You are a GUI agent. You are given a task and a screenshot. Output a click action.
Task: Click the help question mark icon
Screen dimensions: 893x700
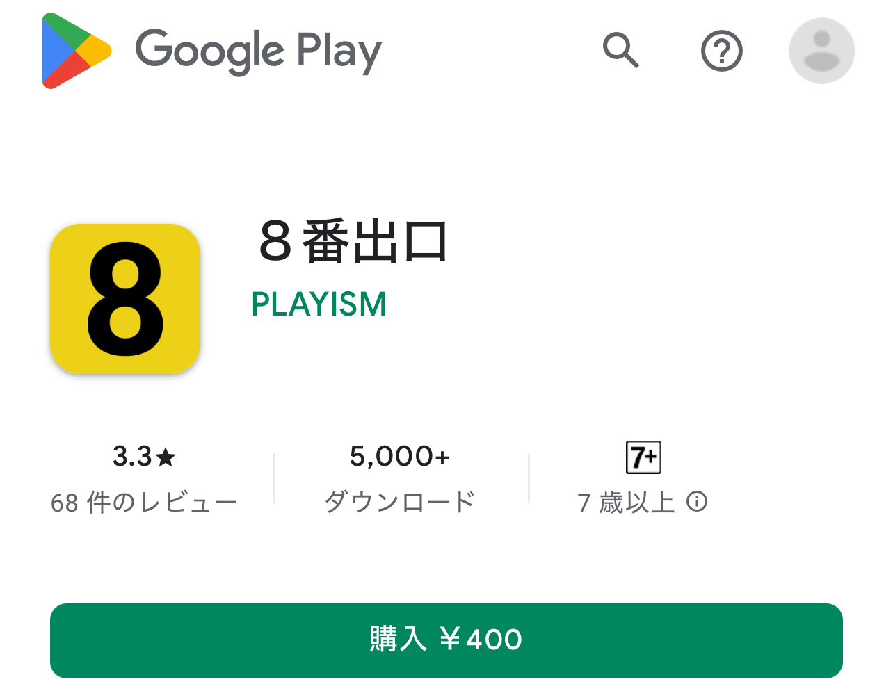click(721, 51)
